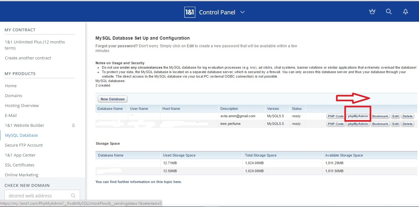The width and height of the screenshot is (419, 207).
Task: Click the further information 'here' link
Action: 177,182
